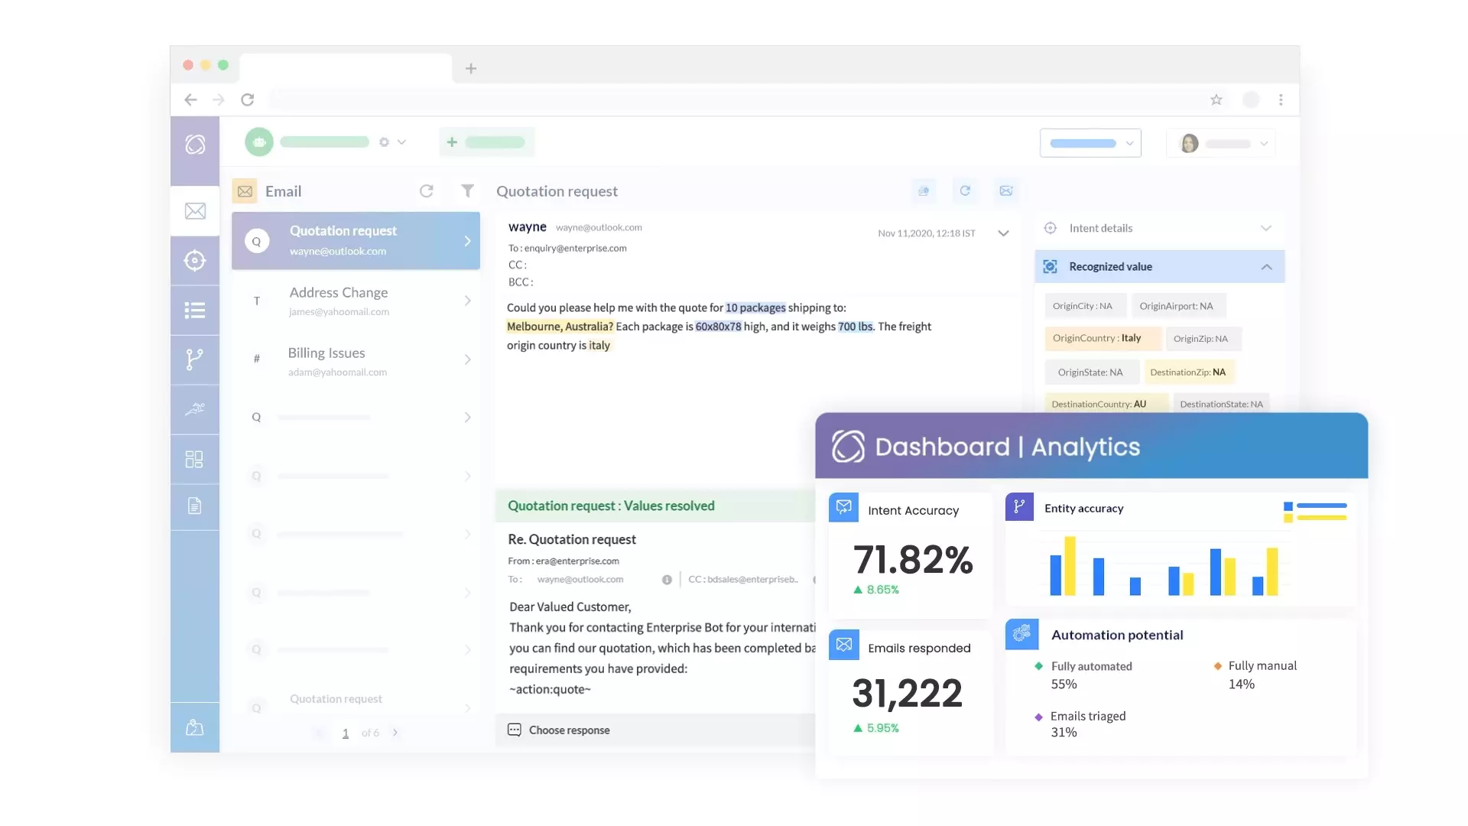This screenshot has width=1468, height=826.
Task: Click the OriginState: NA tag
Action: click(x=1092, y=372)
